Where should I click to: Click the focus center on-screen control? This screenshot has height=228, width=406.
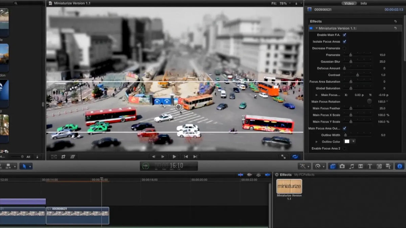pyautogui.click(x=178, y=107)
